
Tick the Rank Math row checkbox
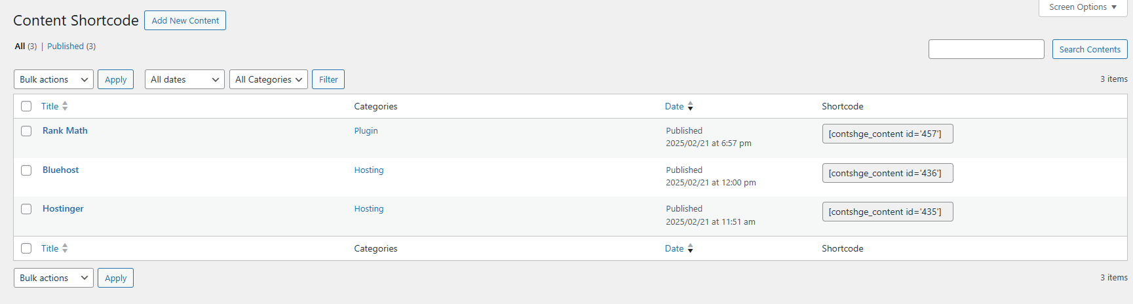point(26,131)
